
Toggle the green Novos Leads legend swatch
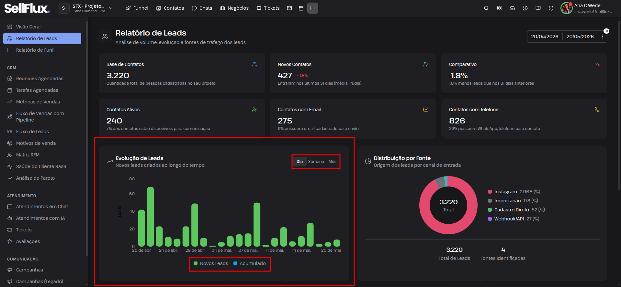click(x=196, y=263)
